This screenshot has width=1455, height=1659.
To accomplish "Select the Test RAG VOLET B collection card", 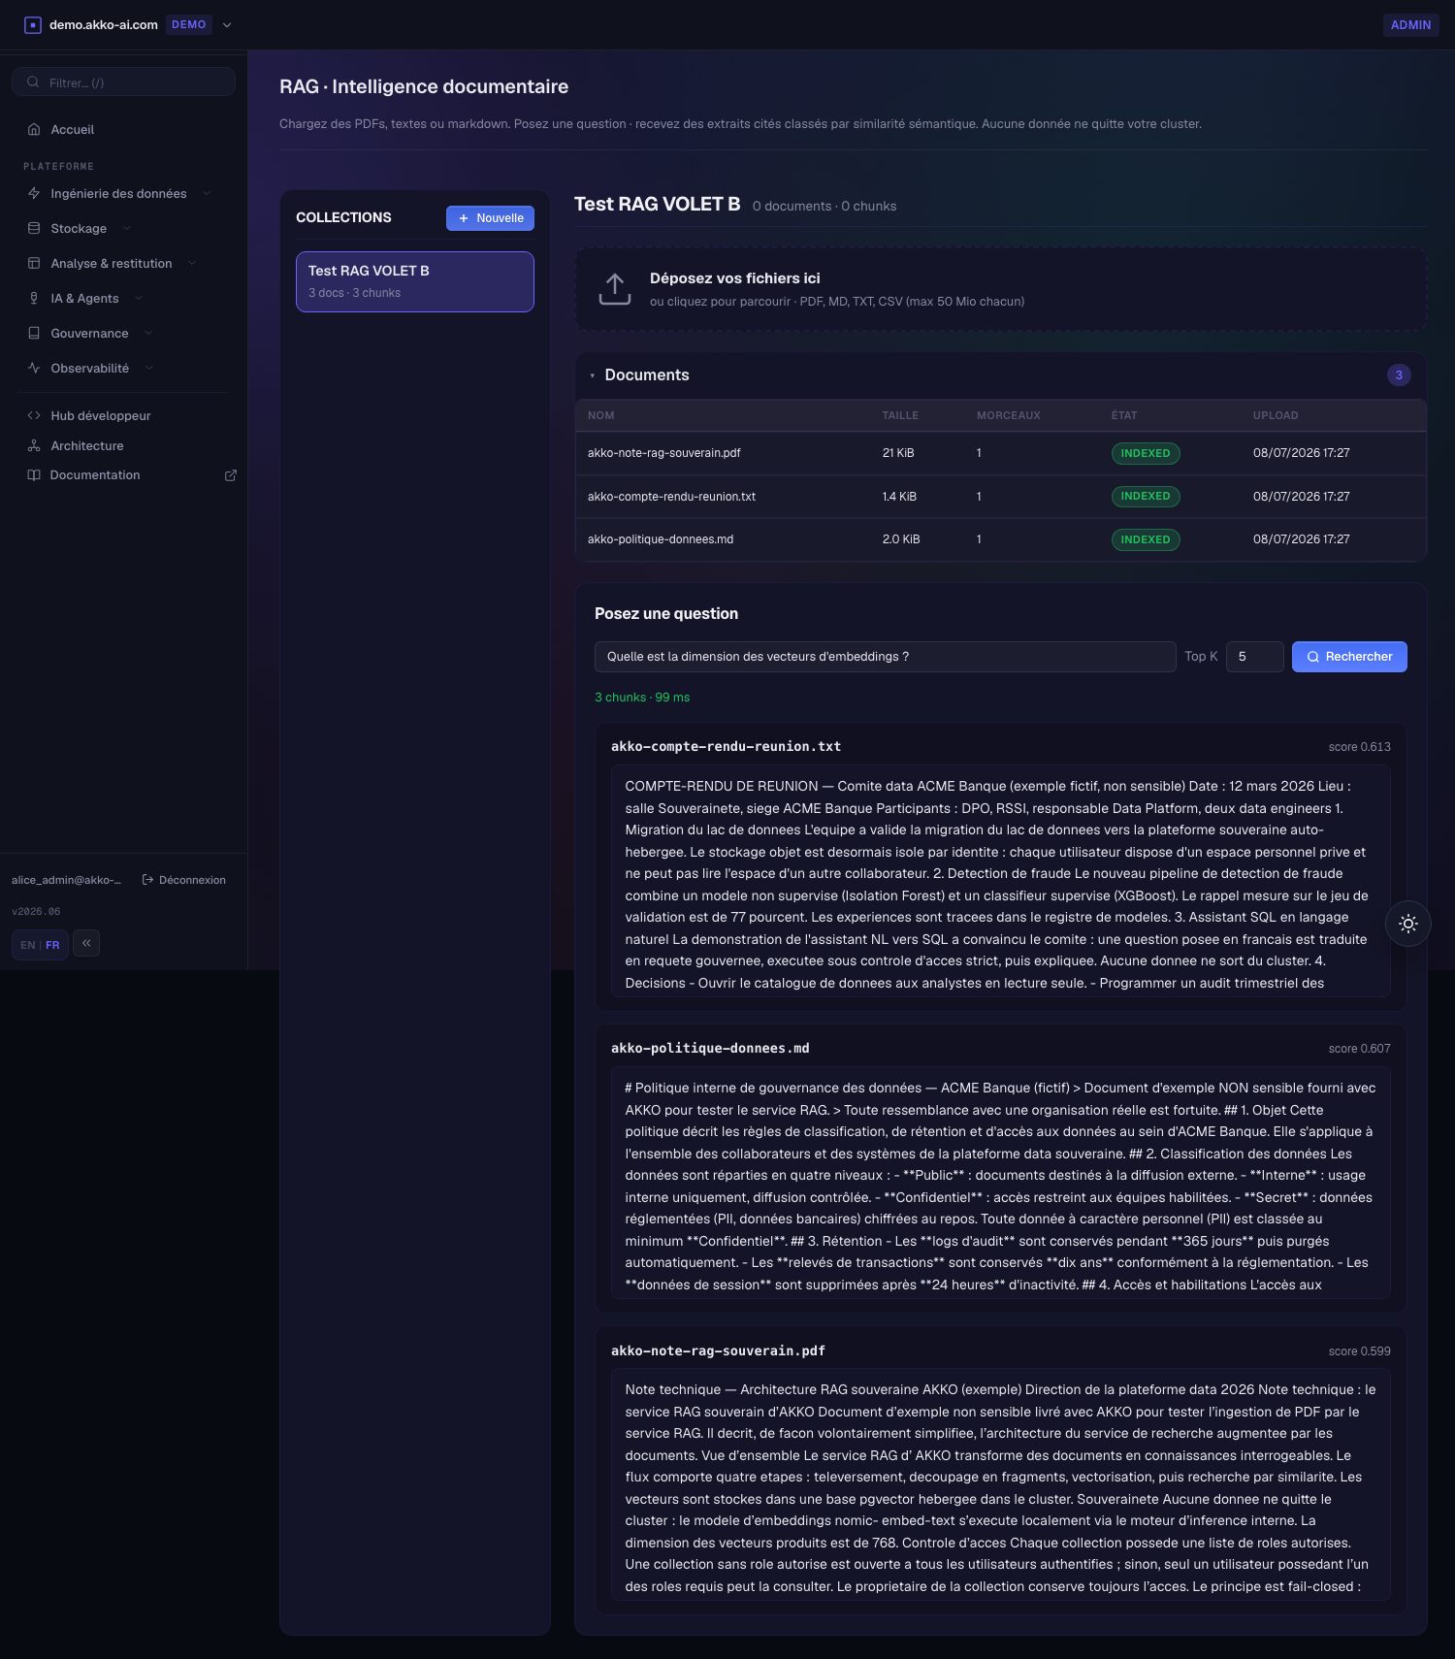I will [x=415, y=281].
